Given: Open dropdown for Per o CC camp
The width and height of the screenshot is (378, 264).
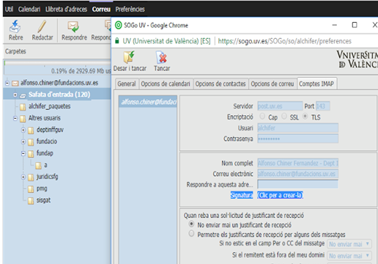Looking at the screenshot, I should [x=349, y=244].
